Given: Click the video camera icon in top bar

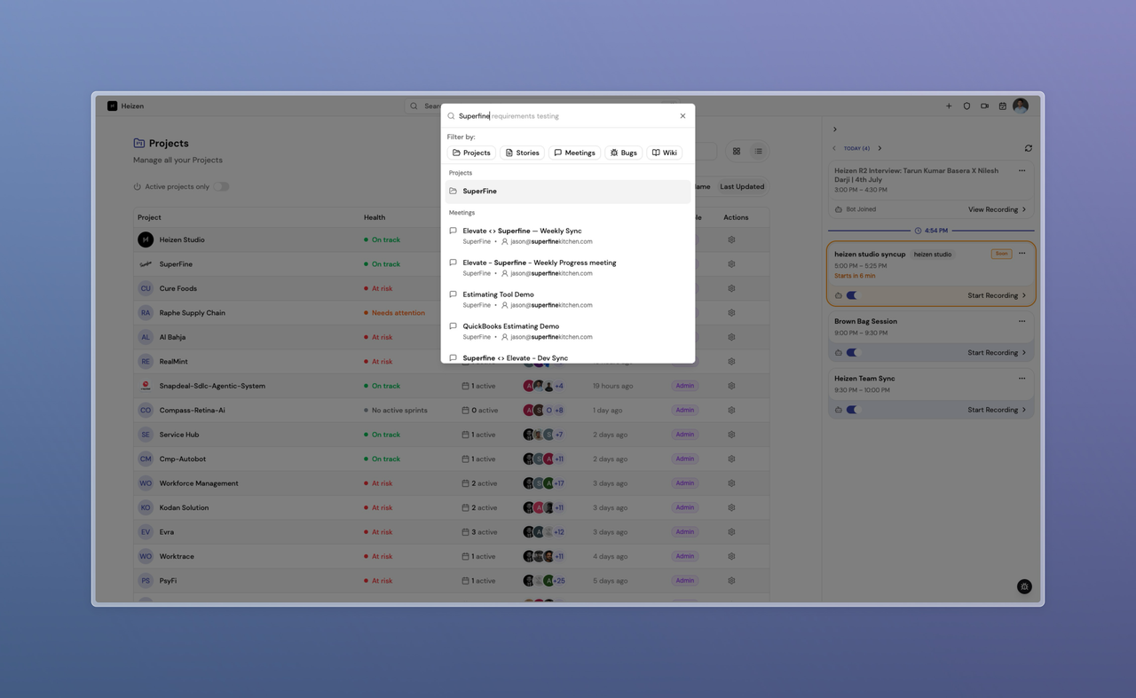Looking at the screenshot, I should point(984,106).
